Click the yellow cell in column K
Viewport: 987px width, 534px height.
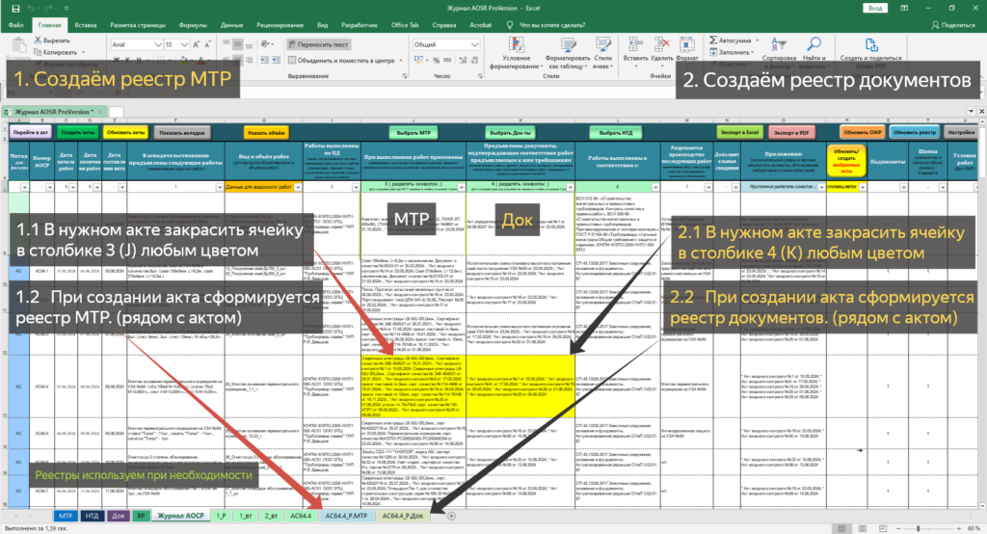click(x=520, y=386)
